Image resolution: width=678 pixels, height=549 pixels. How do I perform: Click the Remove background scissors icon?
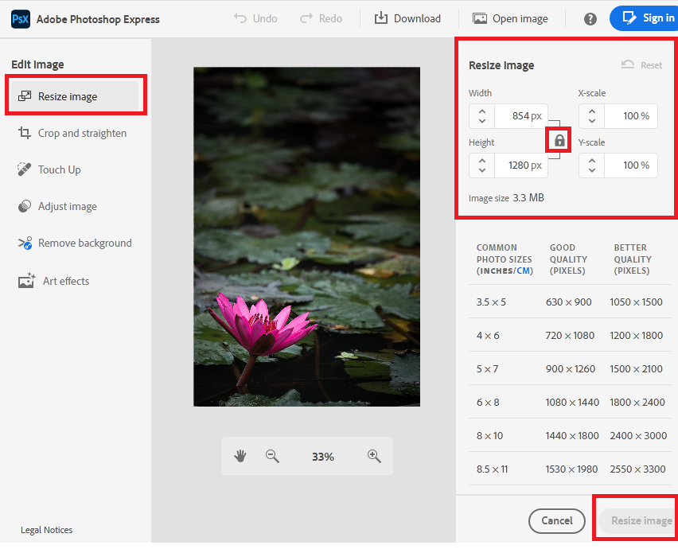tap(25, 243)
